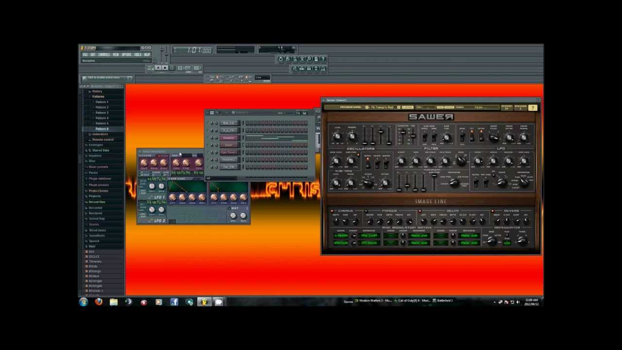Toggle the Reverb on LED in Sawer
Viewport: 622px width, 350px height.
click(493, 211)
